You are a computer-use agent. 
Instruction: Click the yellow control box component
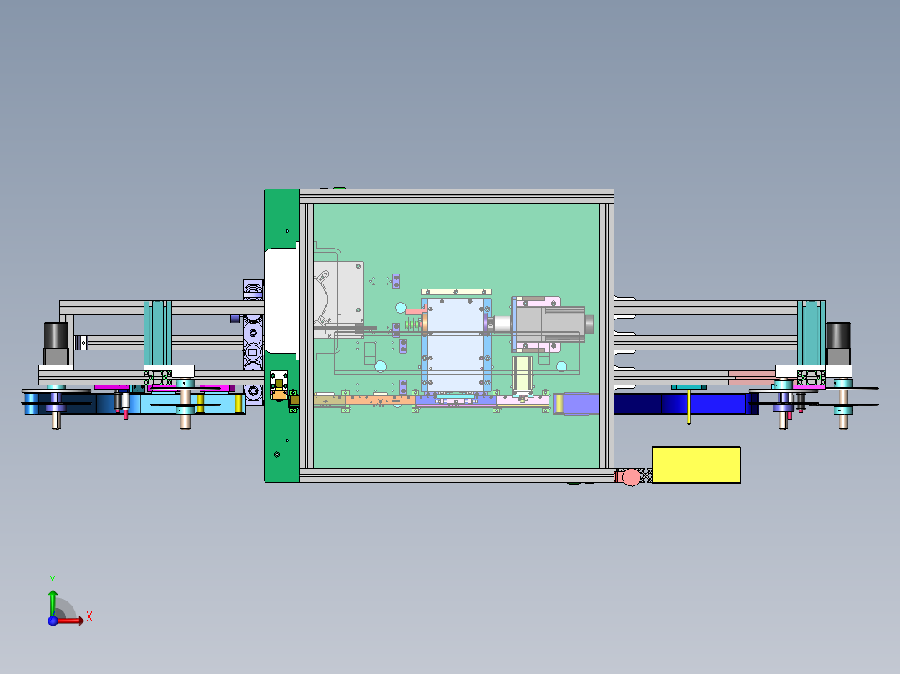[x=695, y=465]
